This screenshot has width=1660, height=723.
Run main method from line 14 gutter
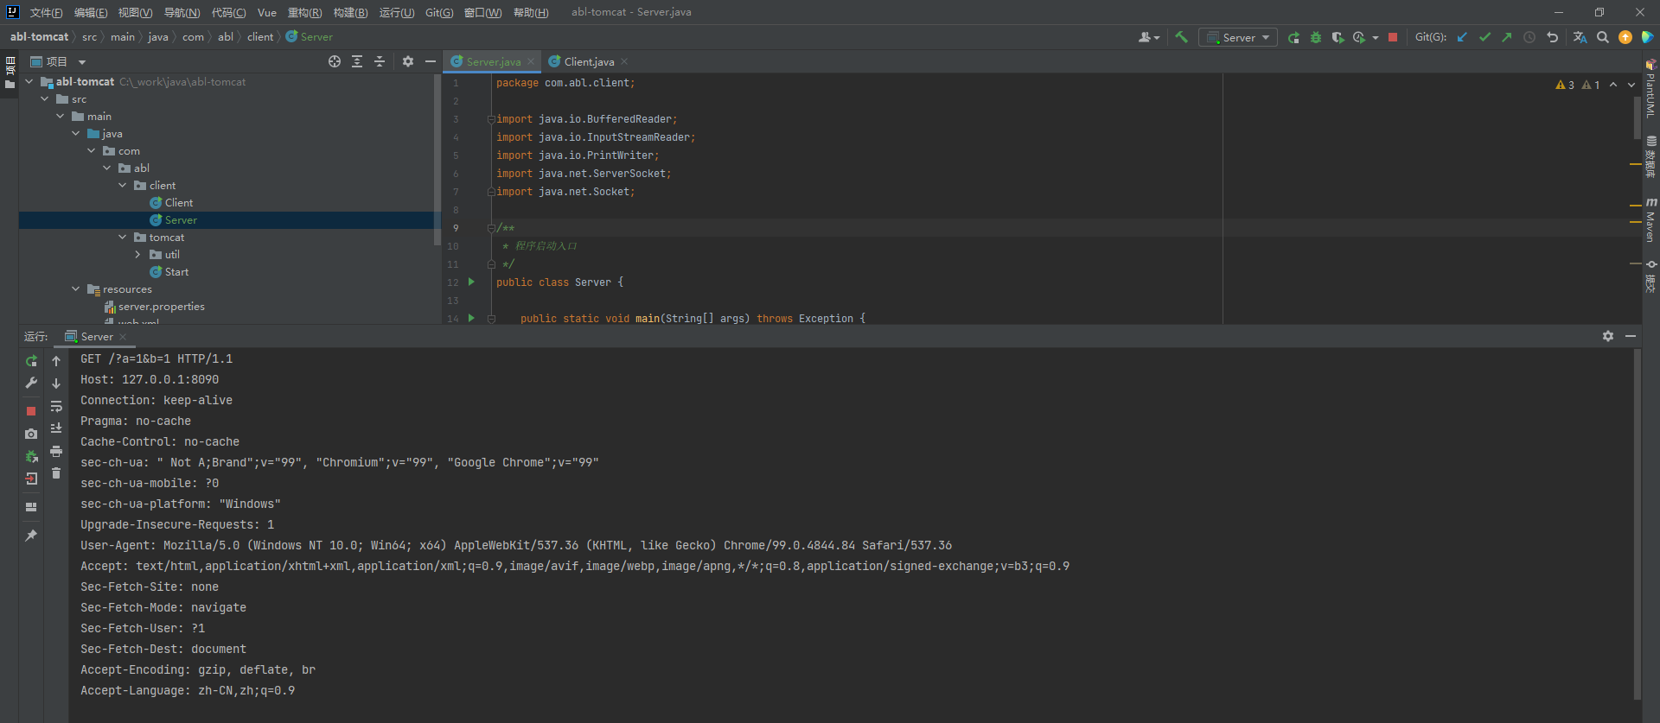(x=471, y=318)
